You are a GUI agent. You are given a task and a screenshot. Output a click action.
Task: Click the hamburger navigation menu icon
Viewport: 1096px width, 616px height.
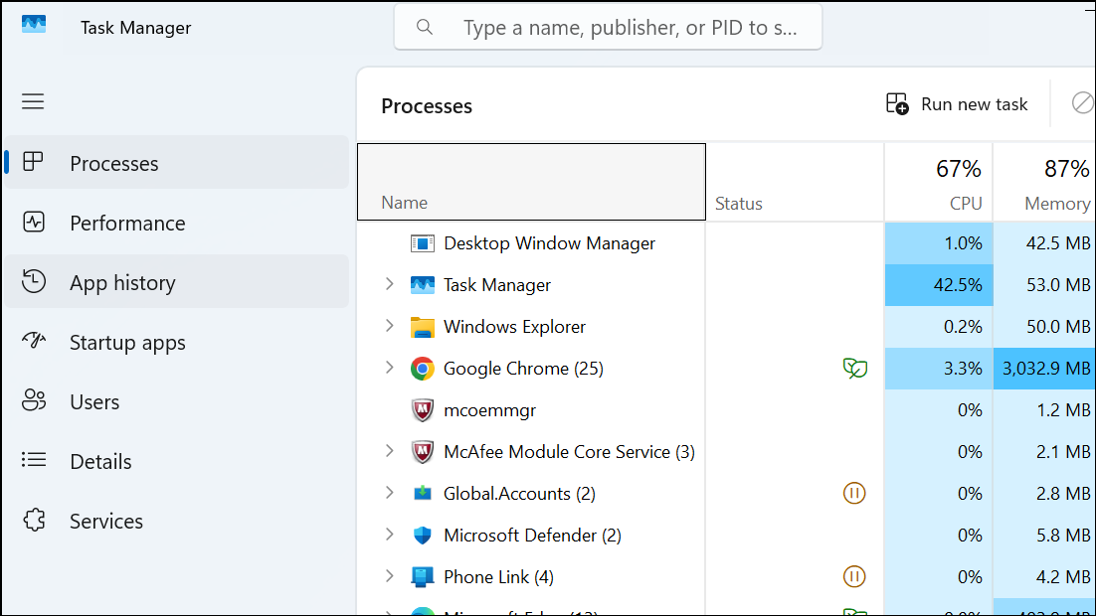point(33,101)
